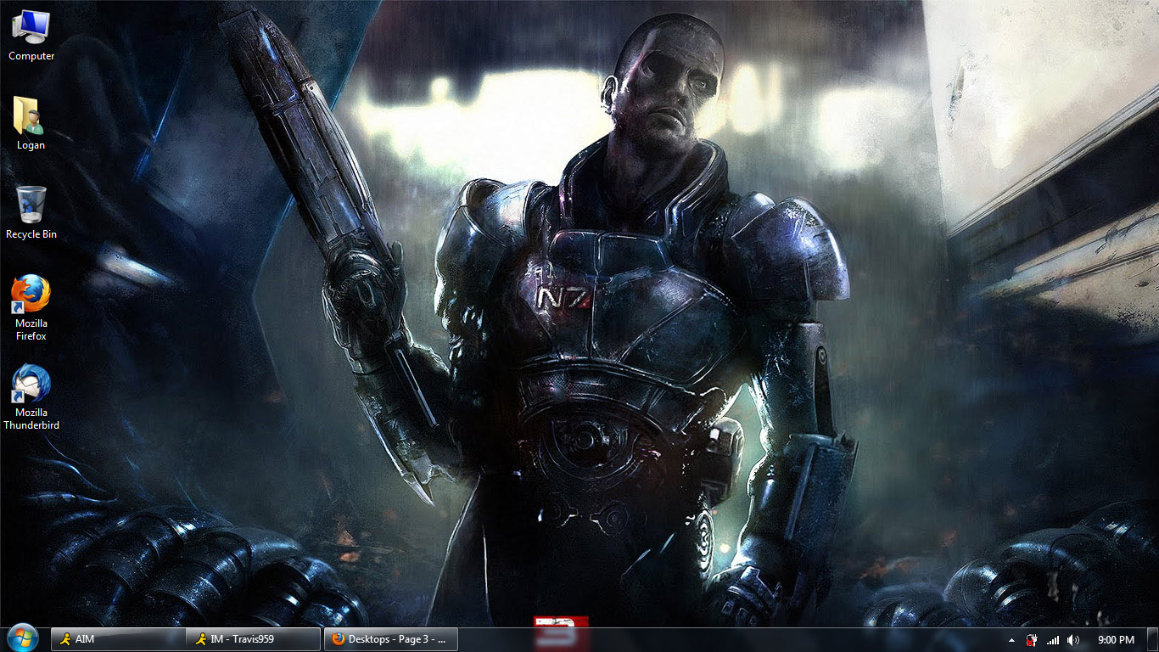Open the Windows Start menu orb

coord(23,638)
